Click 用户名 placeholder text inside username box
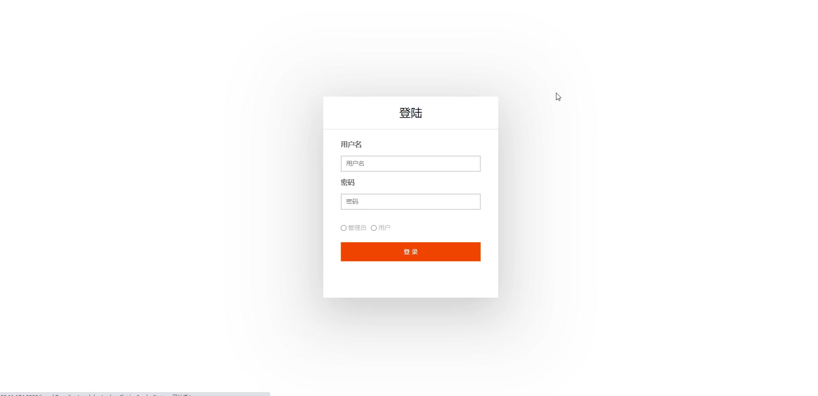The image size is (818, 396). [355, 163]
